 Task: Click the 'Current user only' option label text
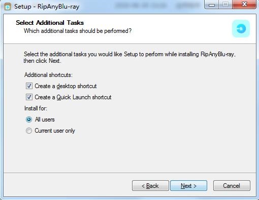pyautogui.click(x=55, y=131)
